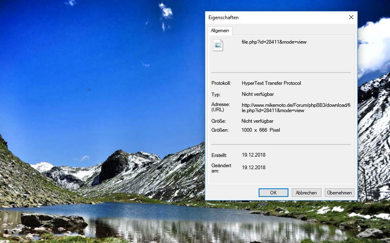Select the Erstellt date 19.12.2018

[x=254, y=155]
